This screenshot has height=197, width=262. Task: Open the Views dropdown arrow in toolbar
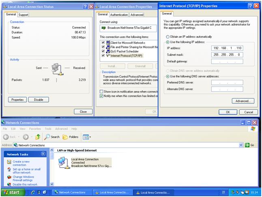click(90, 137)
